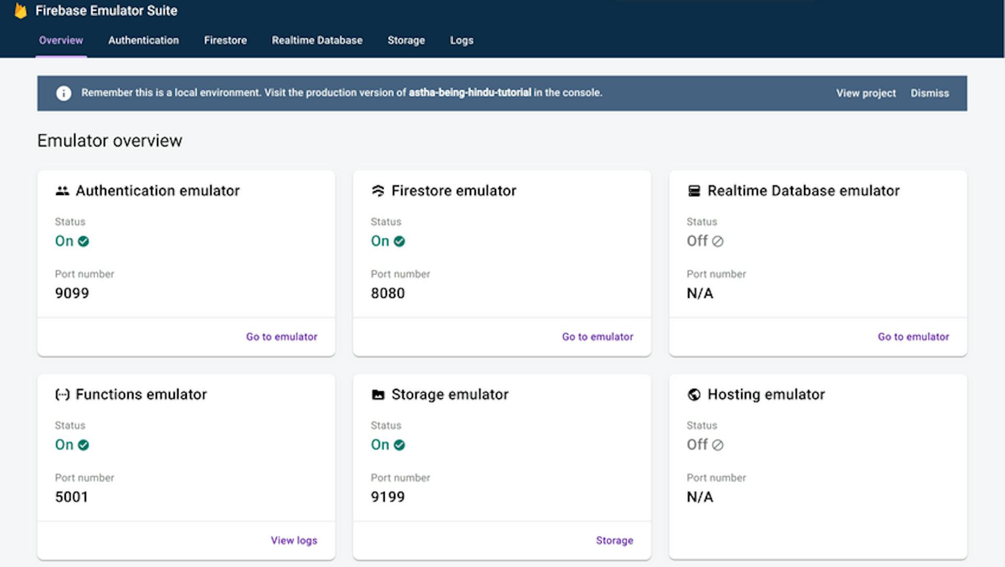Click the Authentication emulator card title
This screenshot has height=567, width=1005.
(158, 191)
